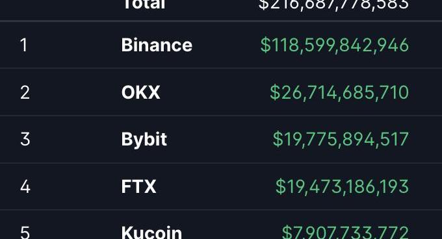Click rank number 1

tap(23, 45)
